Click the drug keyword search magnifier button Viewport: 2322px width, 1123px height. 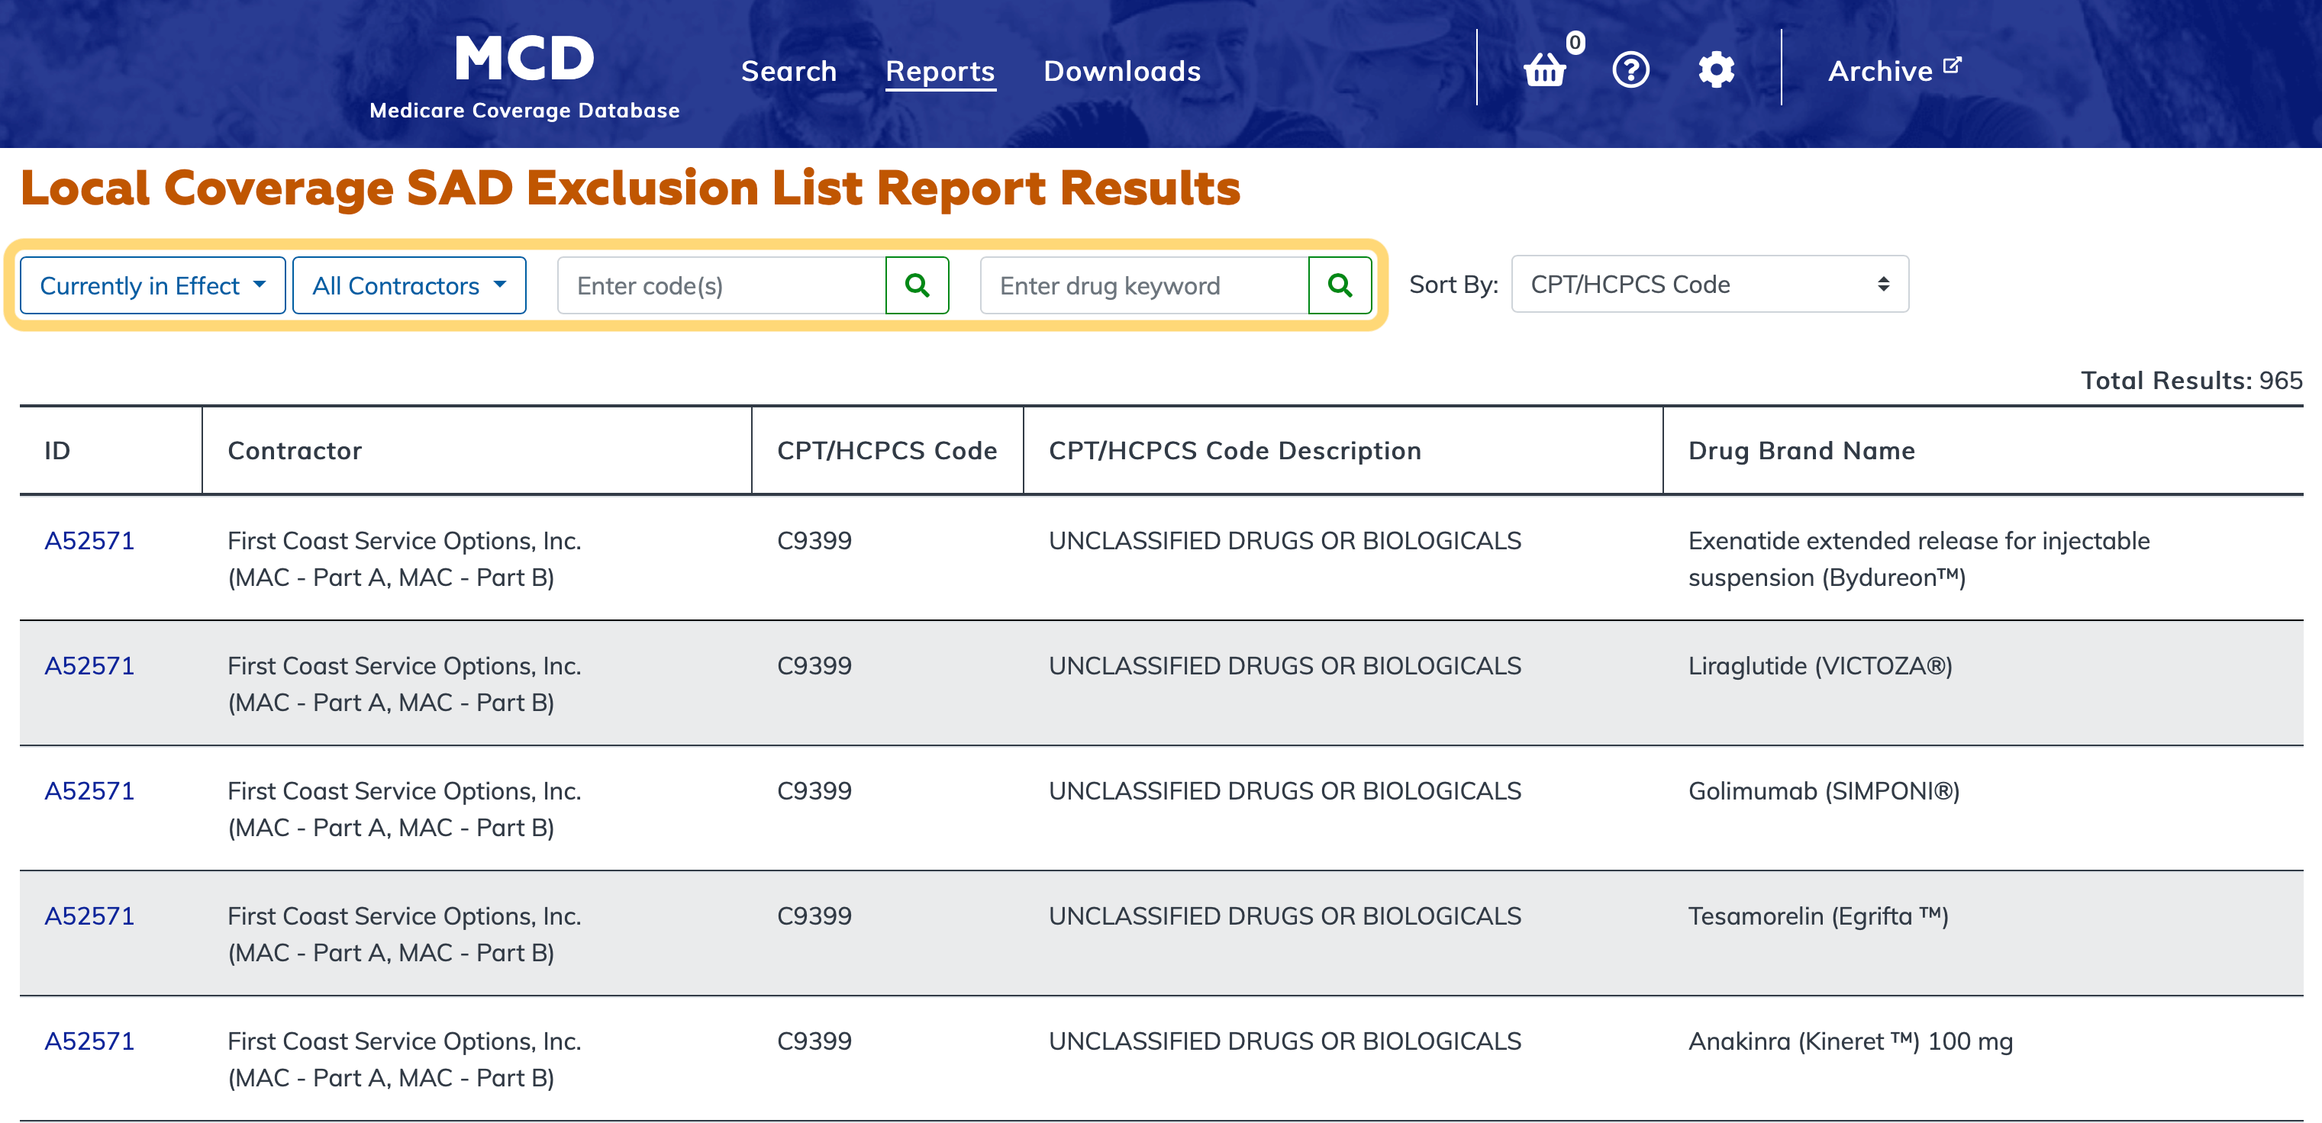1340,285
